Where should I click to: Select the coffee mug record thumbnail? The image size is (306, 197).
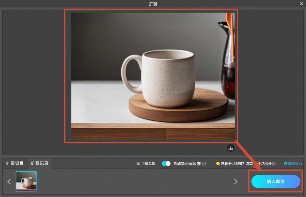pos(26,181)
